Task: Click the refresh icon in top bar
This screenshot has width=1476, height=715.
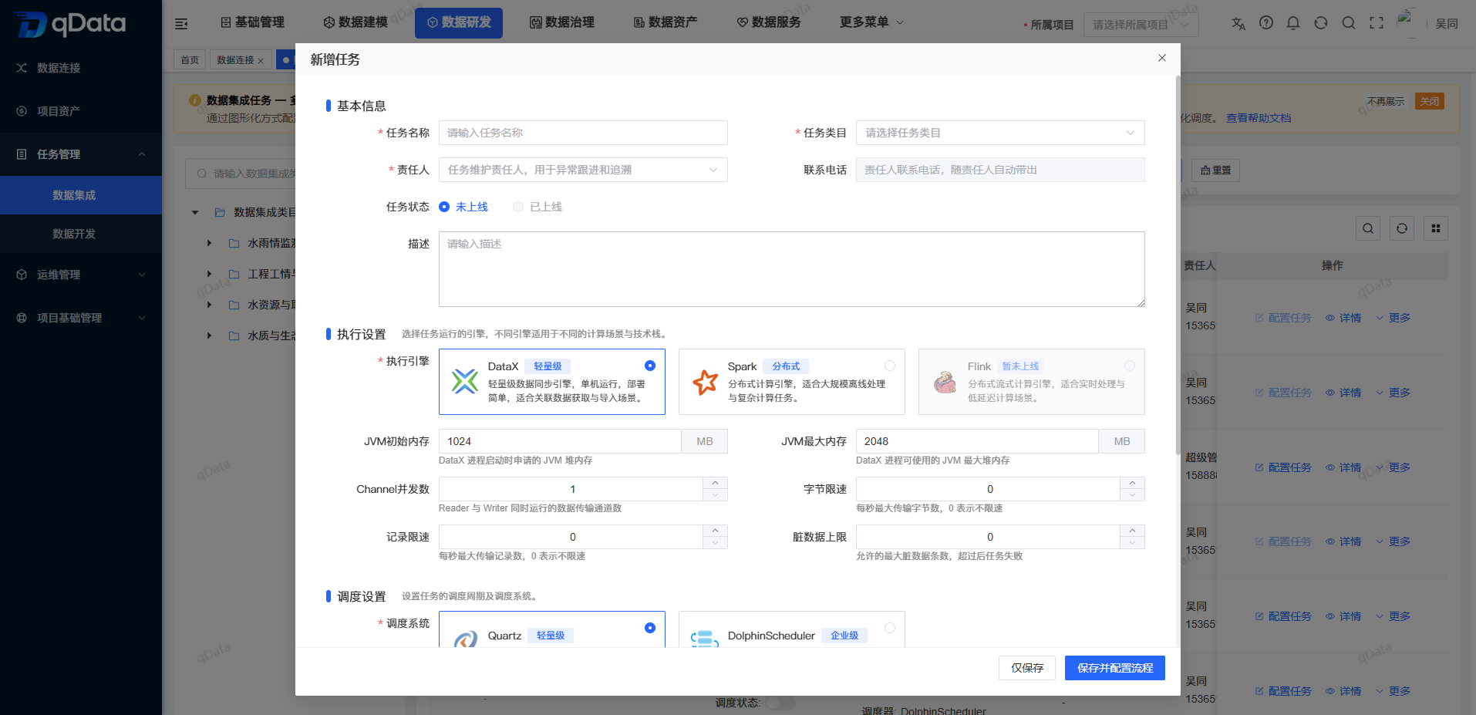Action: coord(1321,23)
